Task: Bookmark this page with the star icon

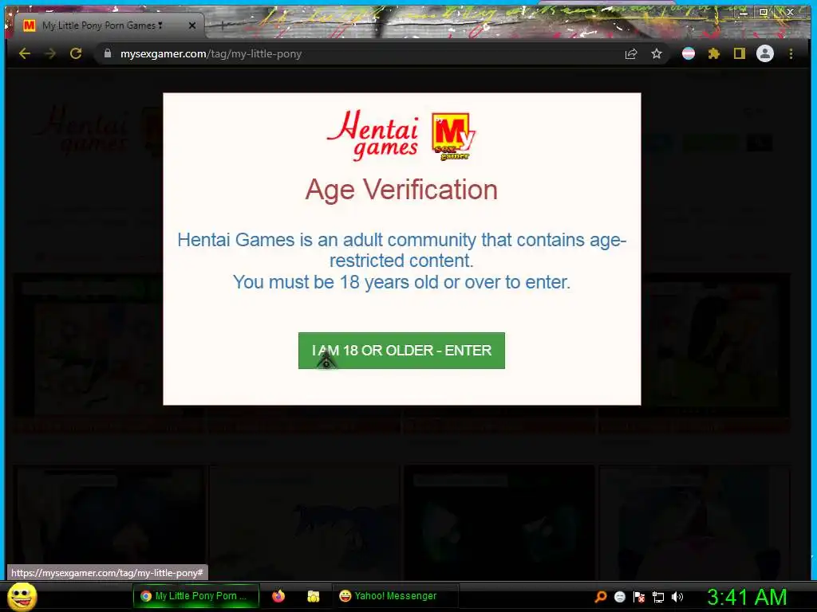Action: point(657,53)
